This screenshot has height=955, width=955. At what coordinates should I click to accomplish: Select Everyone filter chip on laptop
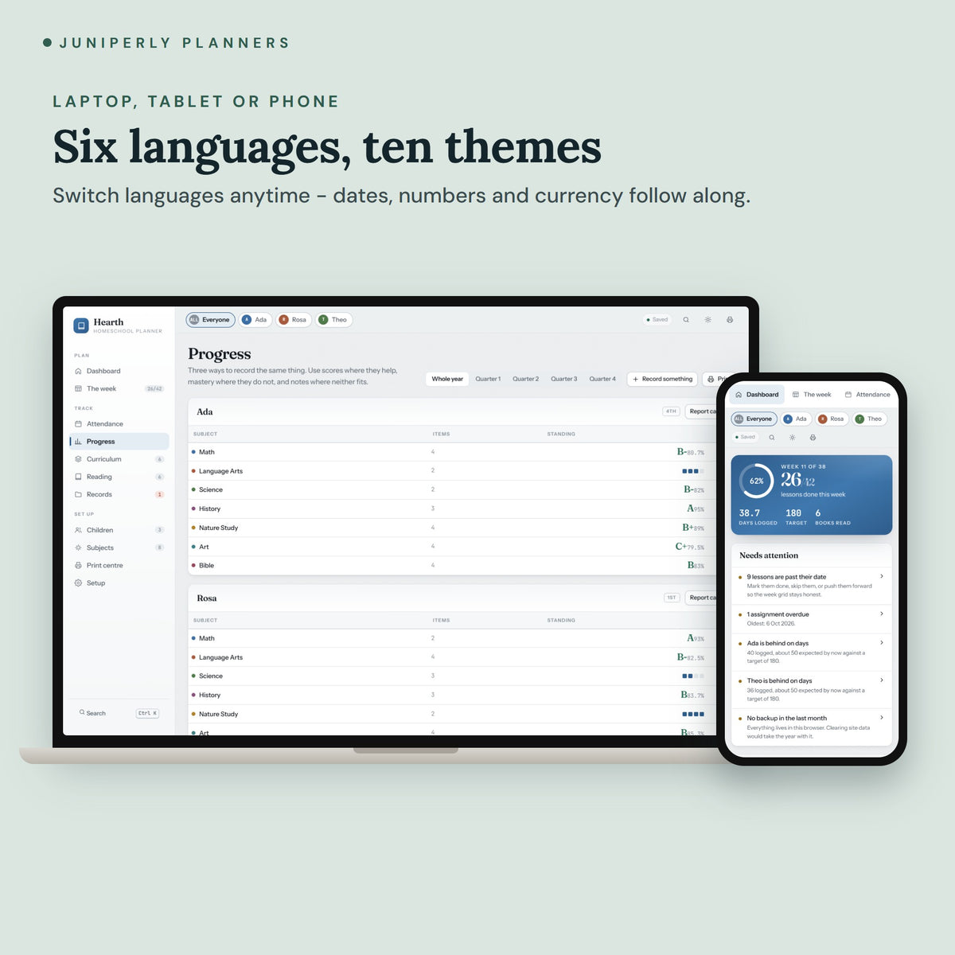[x=210, y=320]
